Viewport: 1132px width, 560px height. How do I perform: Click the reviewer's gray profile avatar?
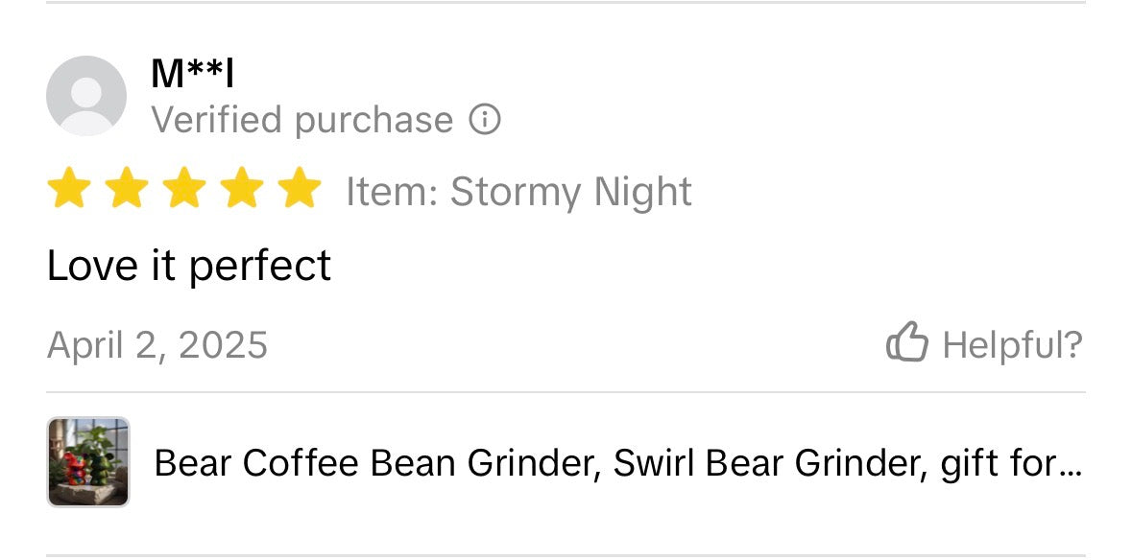coord(86,96)
